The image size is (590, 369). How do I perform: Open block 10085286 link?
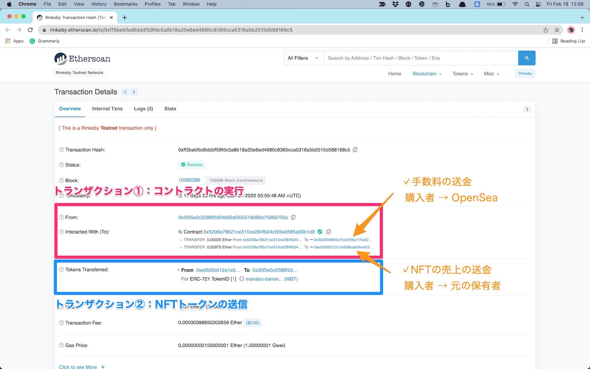(x=189, y=180)
